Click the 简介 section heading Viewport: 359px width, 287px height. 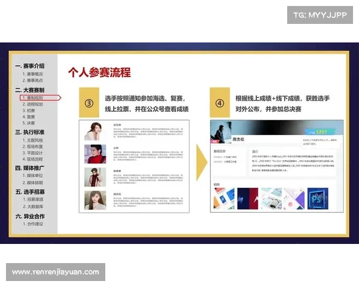pos(255,151)
